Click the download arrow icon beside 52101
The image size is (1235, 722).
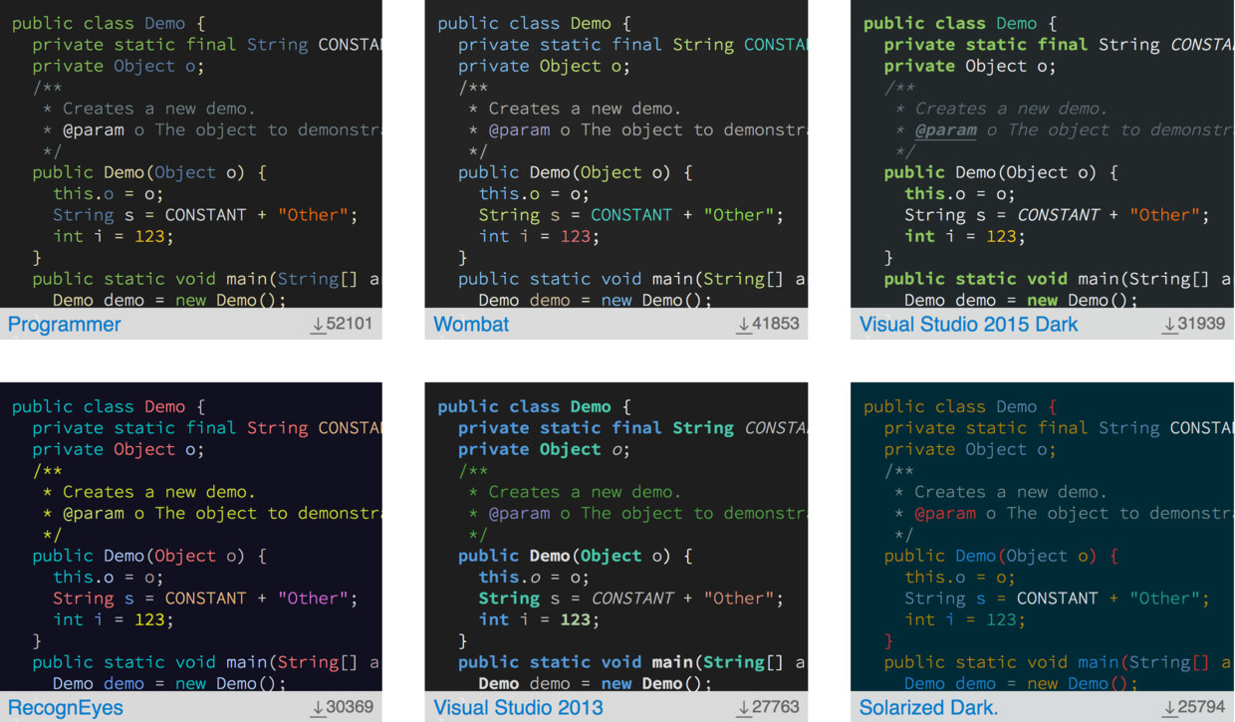pyautogui.click(x=318, y=325)
